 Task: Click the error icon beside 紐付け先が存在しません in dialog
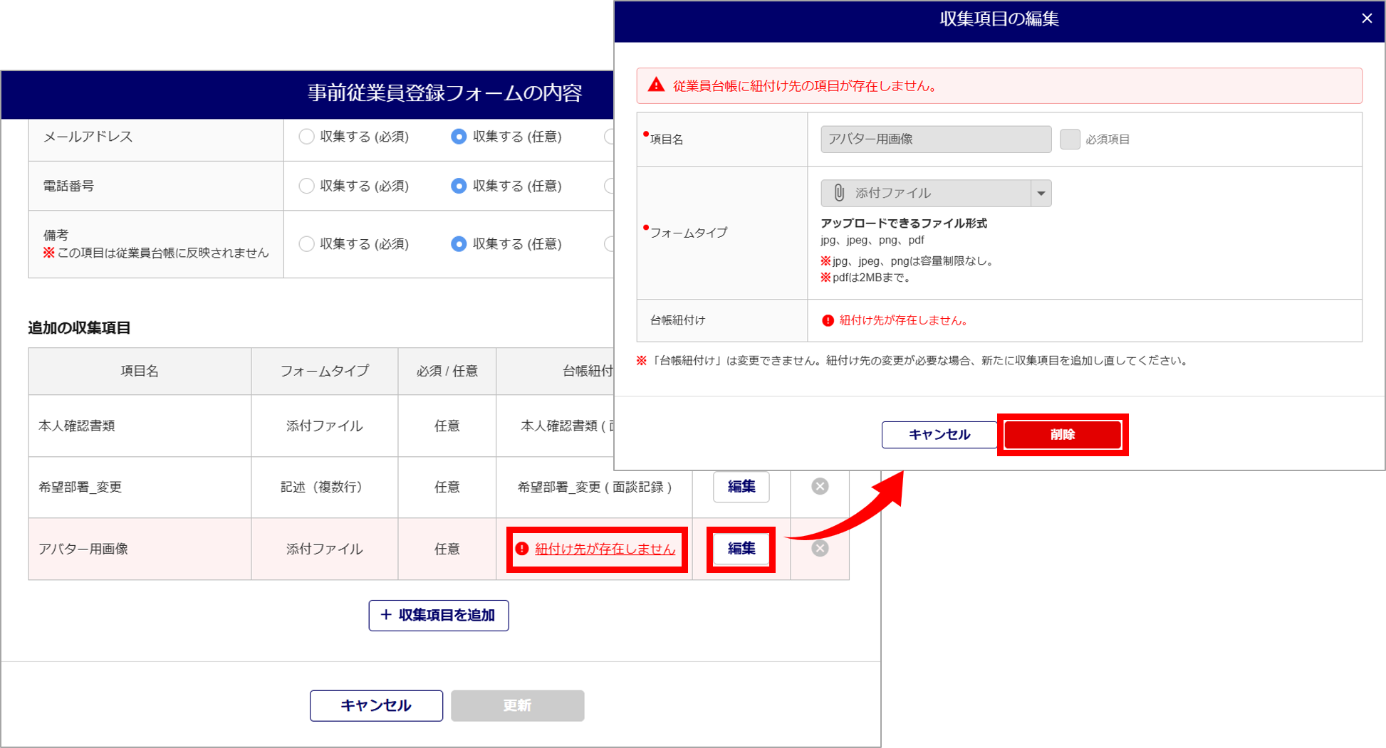828,321
